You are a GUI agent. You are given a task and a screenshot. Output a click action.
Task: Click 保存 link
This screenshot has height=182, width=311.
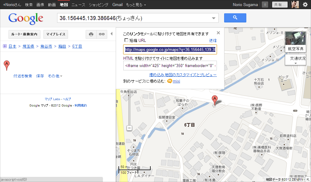(40, 76)
